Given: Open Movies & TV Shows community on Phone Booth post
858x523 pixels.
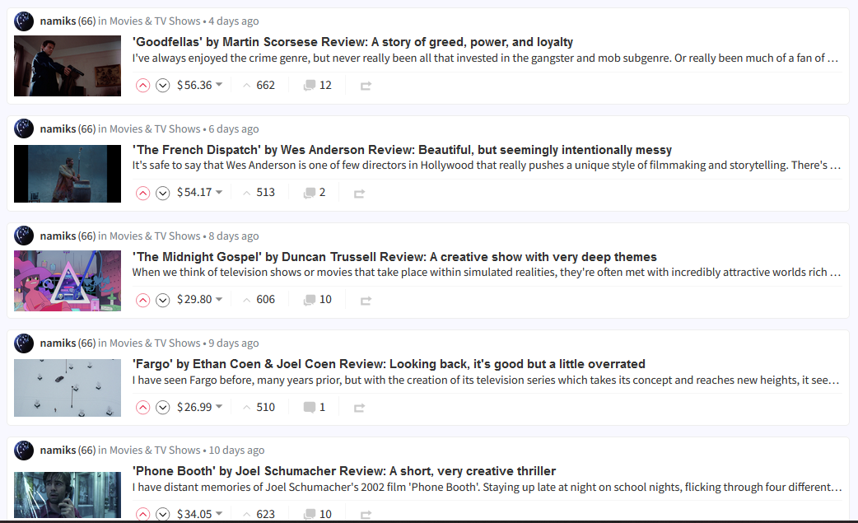Looking at the screenshot, I should tap(155, 451).
